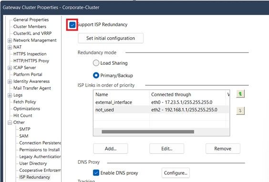Open Platform Portal page
This screenshot has height=182, width=269.
(x=28, y=74)
